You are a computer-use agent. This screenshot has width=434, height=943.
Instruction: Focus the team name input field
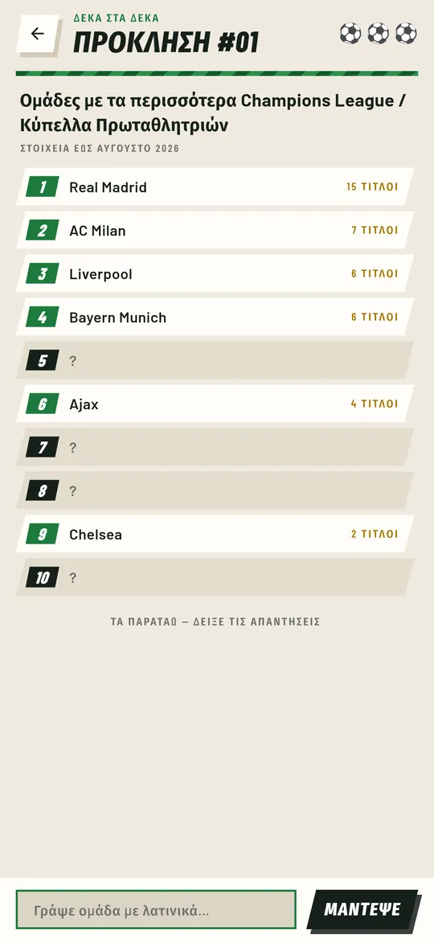[x=156, y=910]
